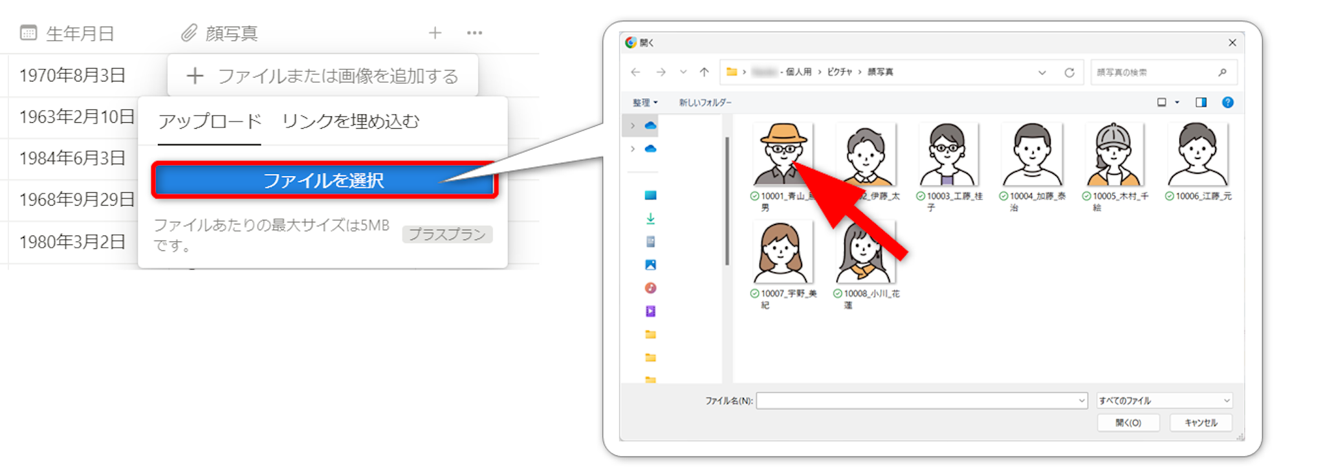The image size is (1325, 467).
Task: Open the blue help icon
Action: pyautogui.click(x=1227, y=102)
